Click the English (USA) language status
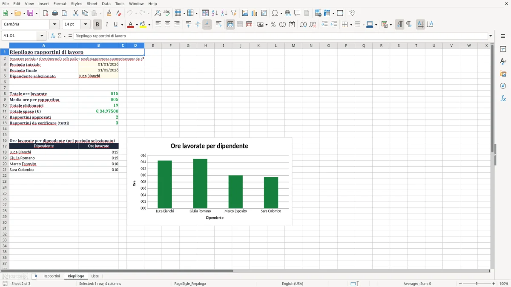Screen dimensions: 511x287 [293, 284]
